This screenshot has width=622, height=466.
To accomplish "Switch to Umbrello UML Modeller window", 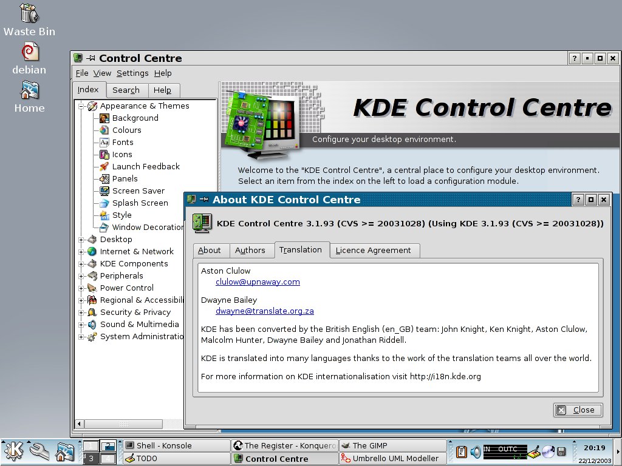I will pyautogui.click(x=393, y=459).
